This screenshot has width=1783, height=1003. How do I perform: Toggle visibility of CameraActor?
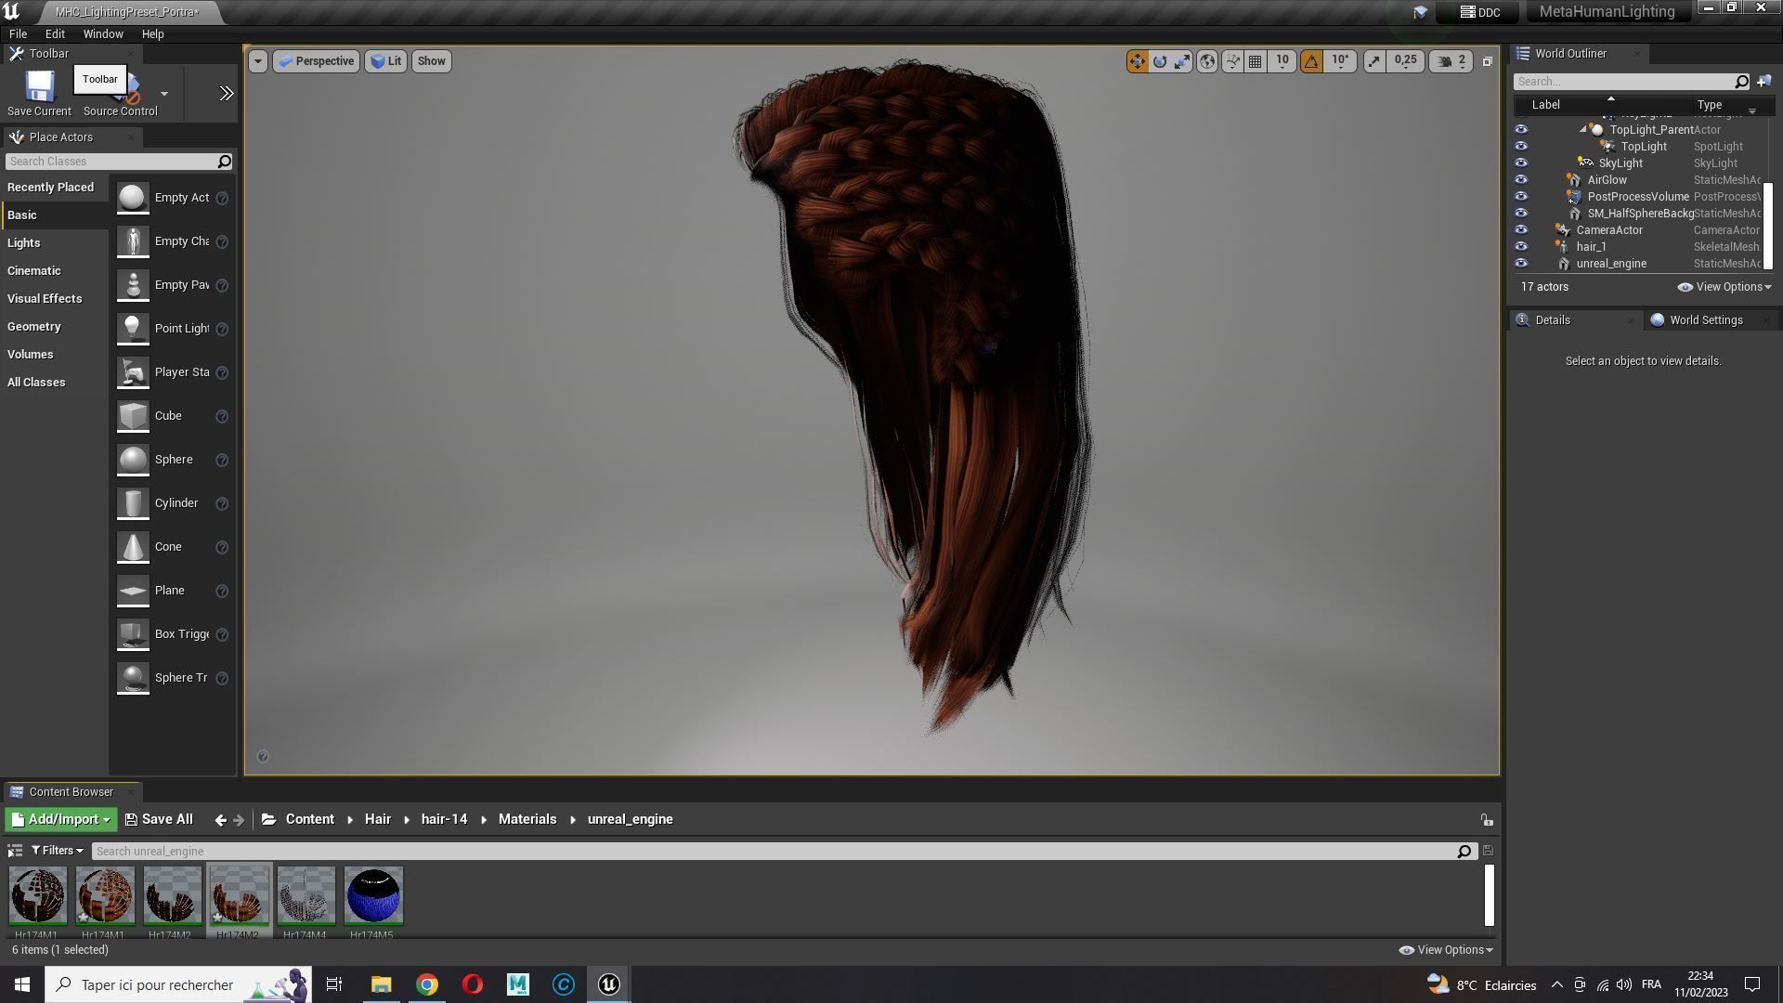click(x=1521, y=230)
